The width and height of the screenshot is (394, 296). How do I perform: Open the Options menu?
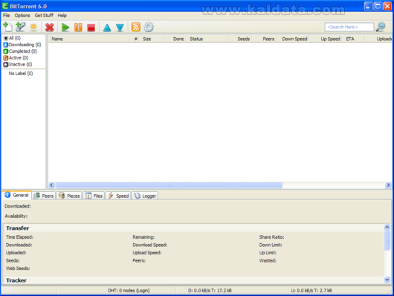click(22, 16)
